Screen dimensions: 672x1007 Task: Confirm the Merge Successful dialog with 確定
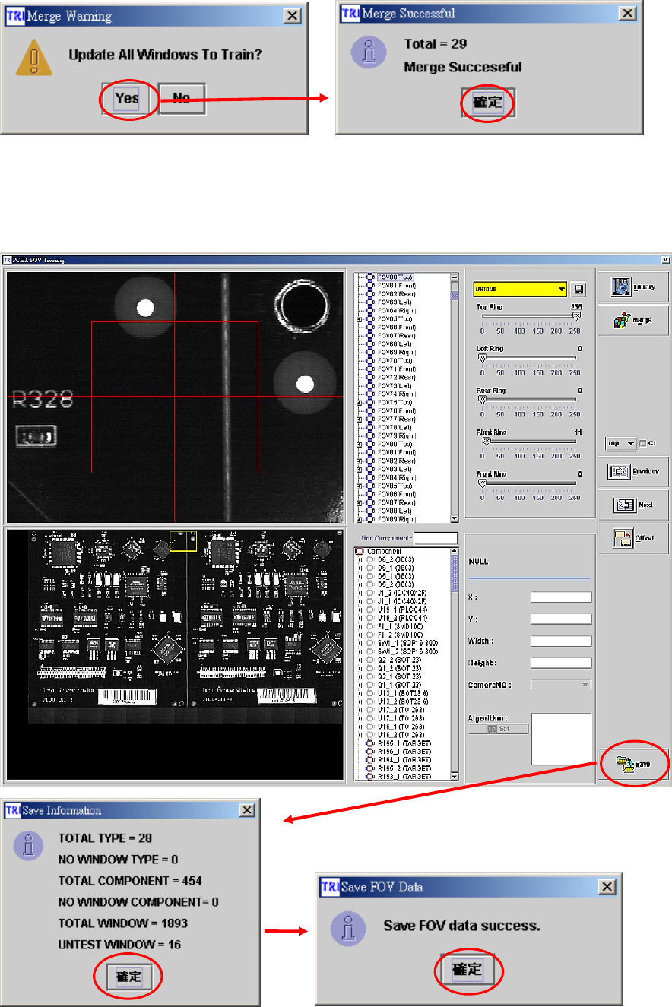pyautogui.click(x=488, y=103)
